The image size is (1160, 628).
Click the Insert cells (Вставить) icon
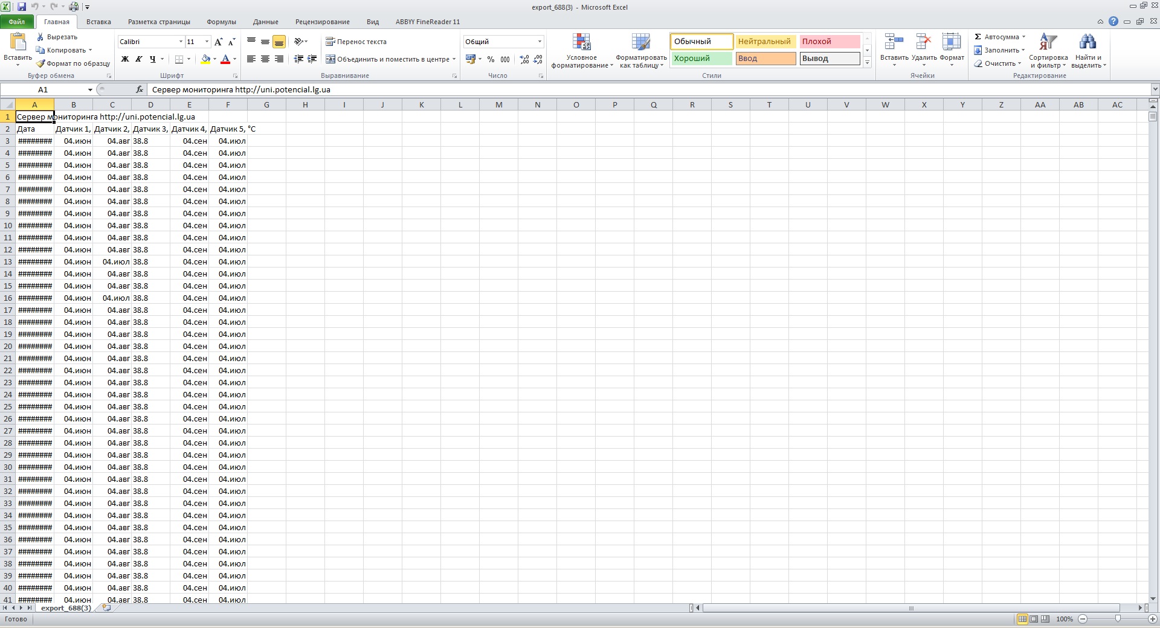click(x=894, y=42)
